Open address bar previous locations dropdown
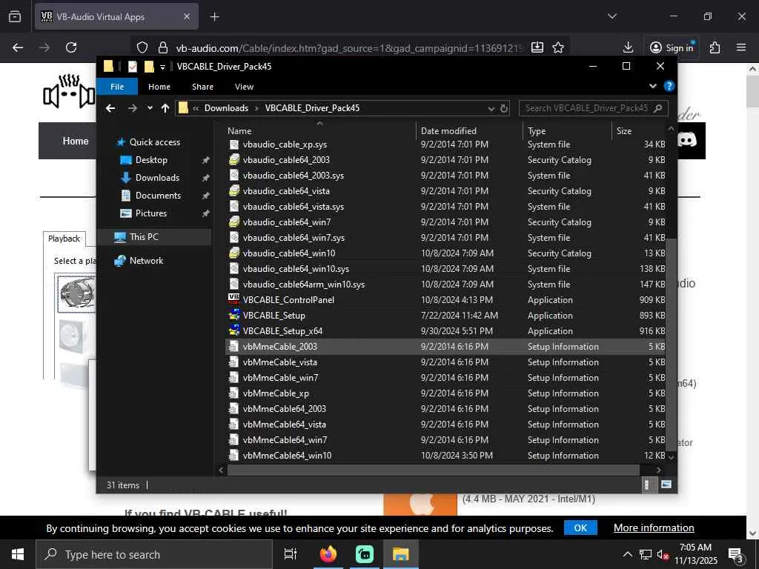Viewport: 759px width, 569px height. pyautogui.click(x=491, y=108)
